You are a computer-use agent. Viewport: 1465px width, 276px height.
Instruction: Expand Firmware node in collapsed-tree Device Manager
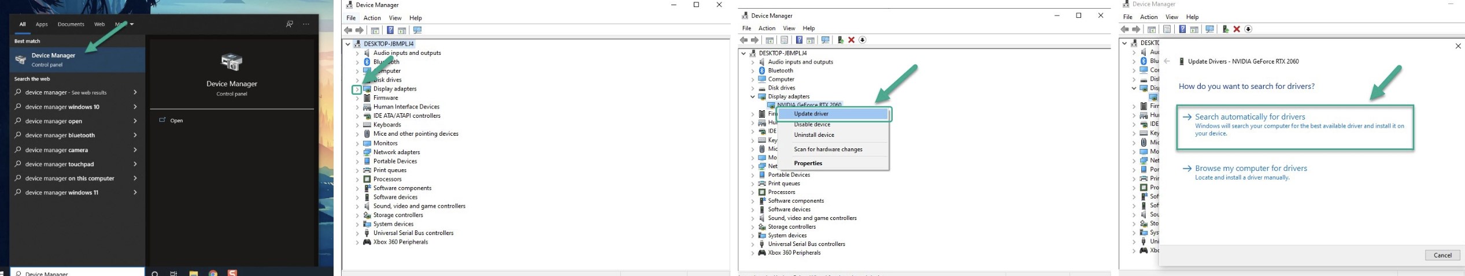coord(357,98)
